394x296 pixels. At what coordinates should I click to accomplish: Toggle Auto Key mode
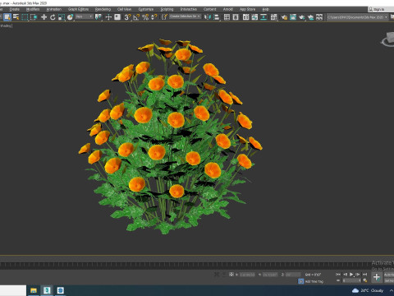[x=389, y=275]
